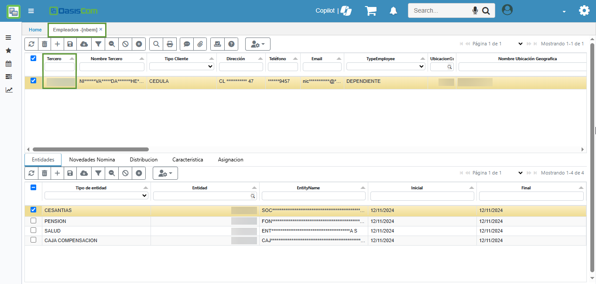Save entities using lower toolbar floppy icon
Image resolution: width=596 pixels, height=284 pixels.
[x=70, y=173]
